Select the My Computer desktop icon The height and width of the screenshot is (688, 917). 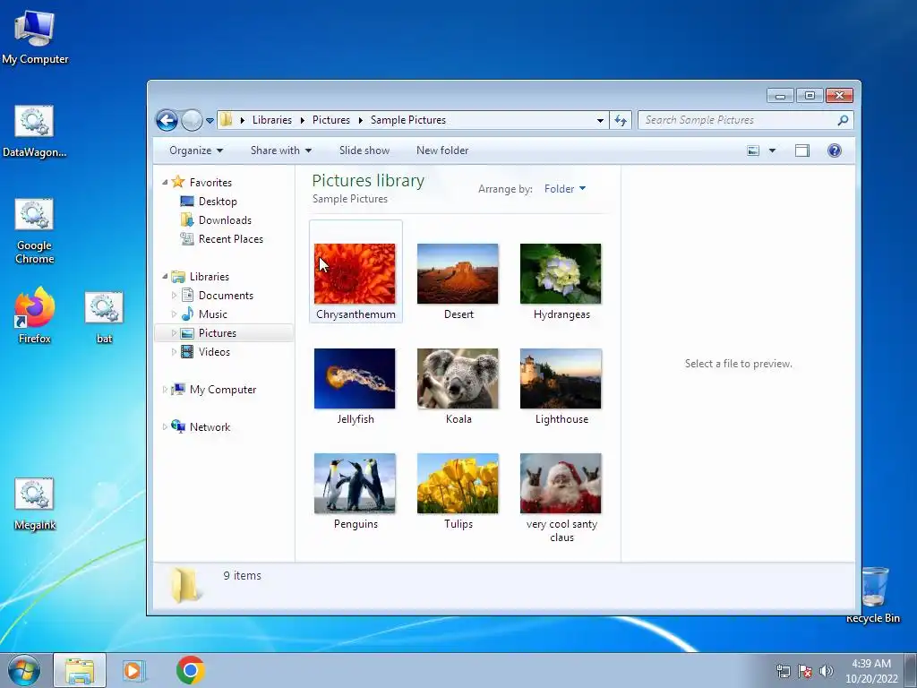pos(35,38)
